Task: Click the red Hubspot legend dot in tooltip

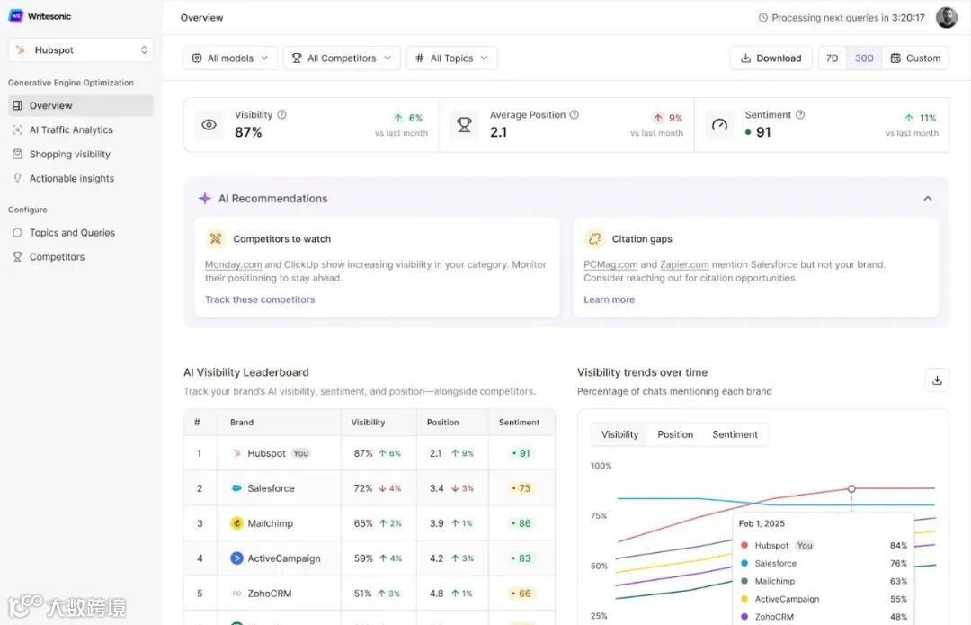Action: click(744, 546)
